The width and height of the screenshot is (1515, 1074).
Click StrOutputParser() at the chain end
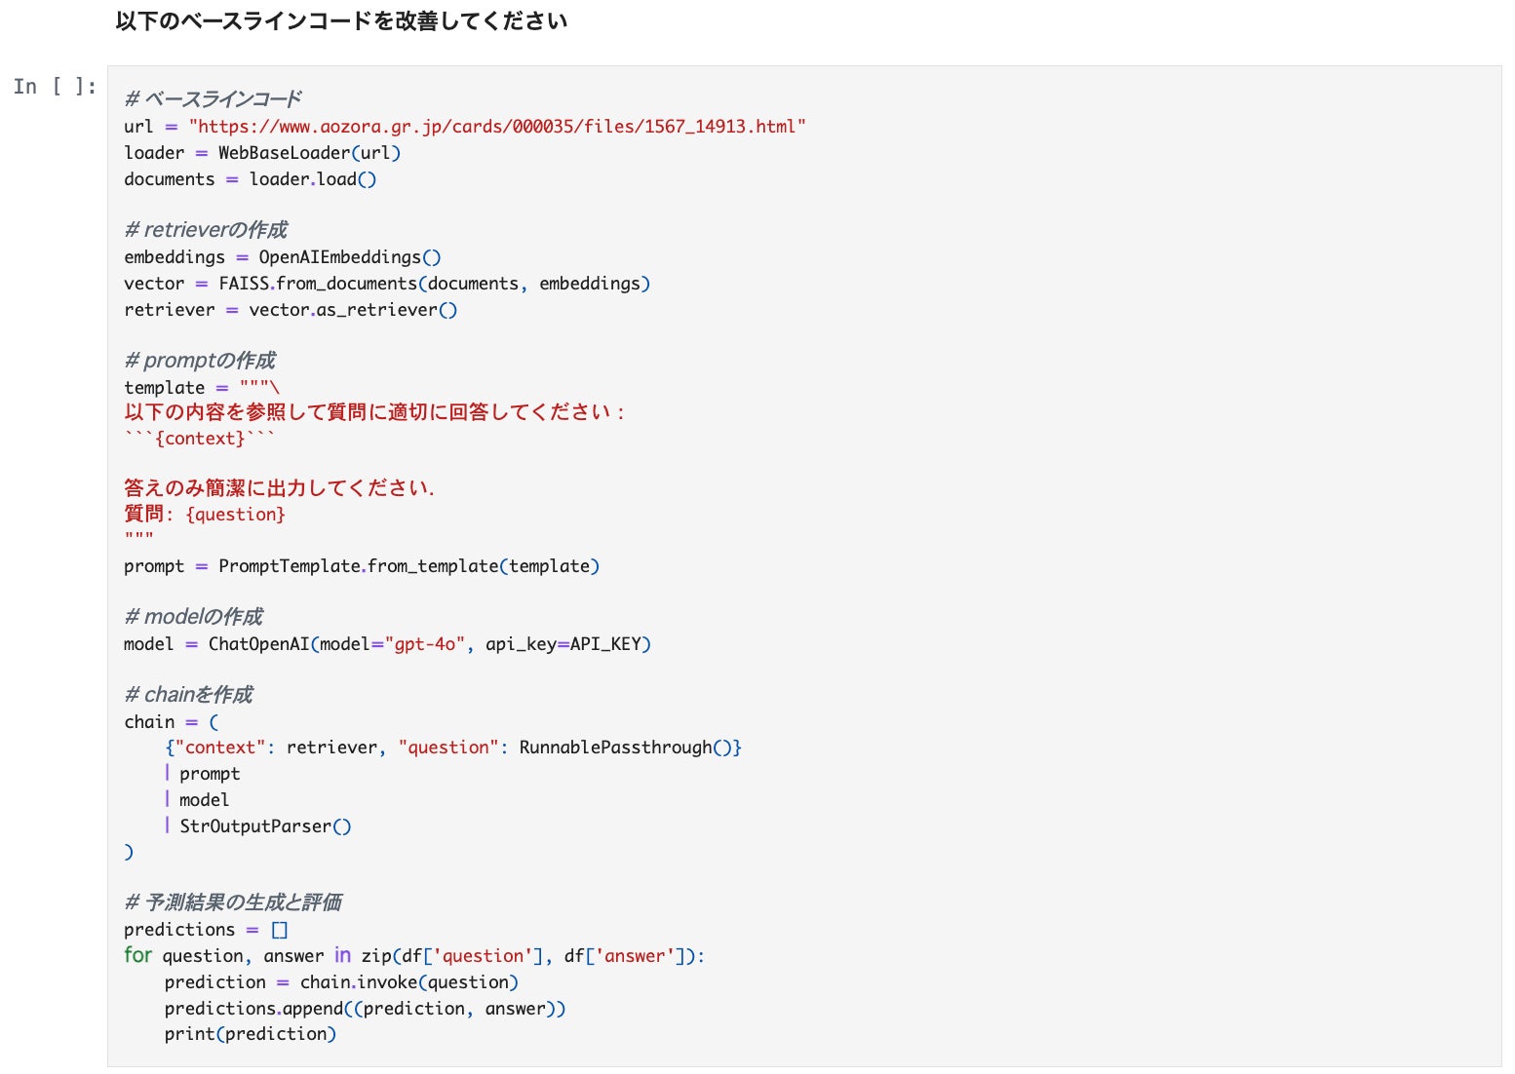click(265, 826)
